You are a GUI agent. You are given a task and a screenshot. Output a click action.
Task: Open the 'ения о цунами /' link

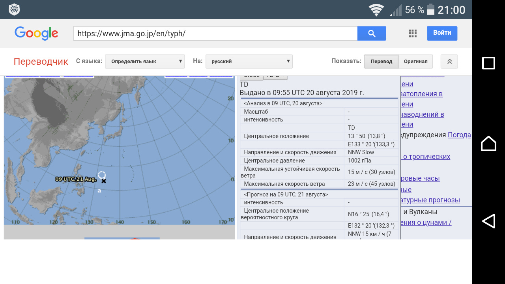pyautogui.click(x=426, y=222)
